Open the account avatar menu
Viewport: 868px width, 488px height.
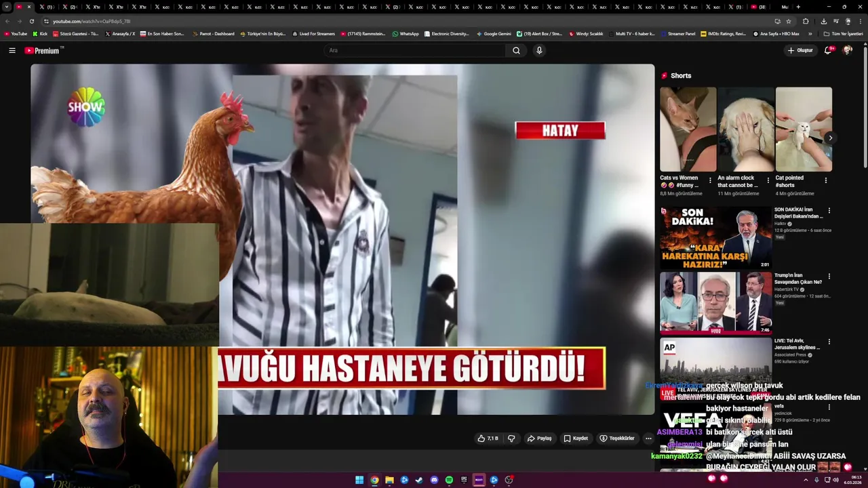847,50
